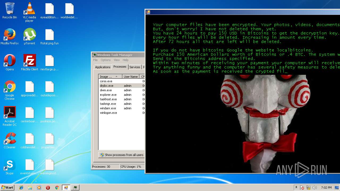340x191 pixels.
Task: Switch to the Processes tab
Action: coord(120,67)
